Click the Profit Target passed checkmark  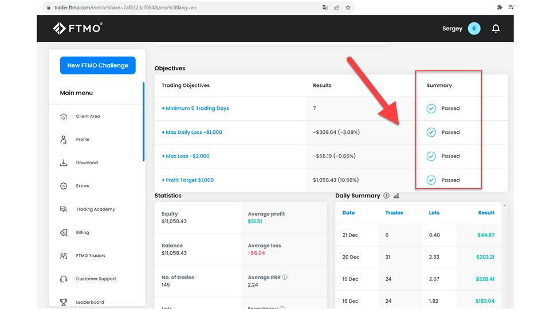(x=431, y=180)
